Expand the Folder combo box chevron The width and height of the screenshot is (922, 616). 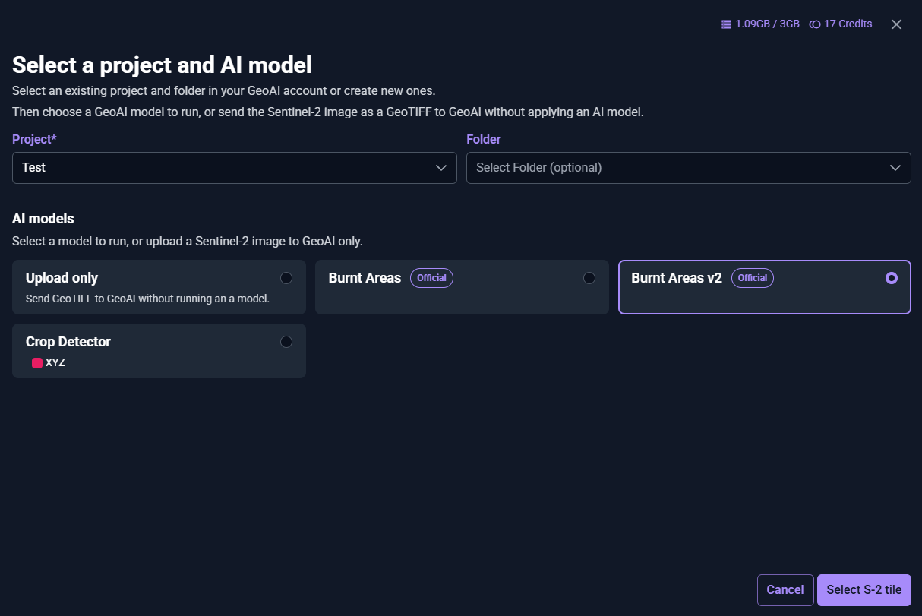tap(895, 168)
